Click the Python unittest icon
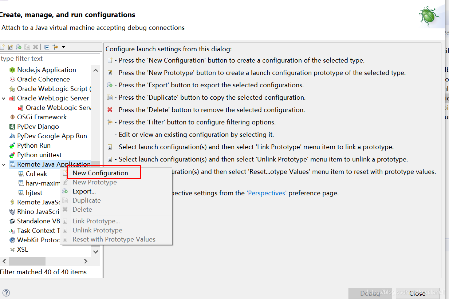Image resolution: width=449 pixels, height=299 pixels. click(x=12, y=155)
